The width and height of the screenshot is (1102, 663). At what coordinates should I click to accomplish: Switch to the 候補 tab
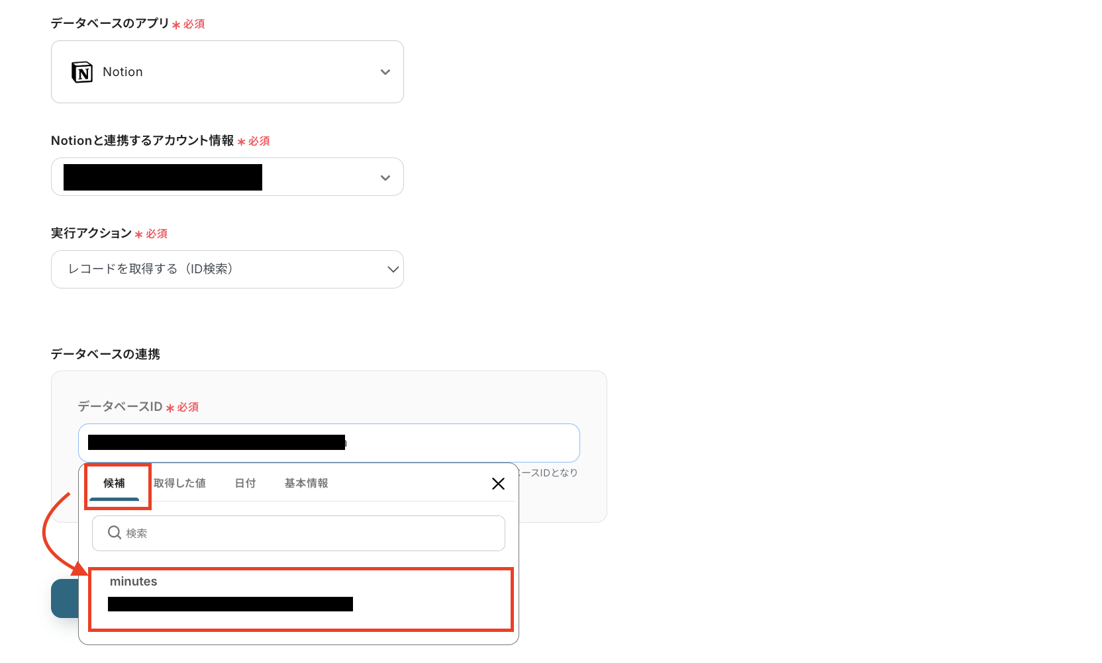[114, 484]
